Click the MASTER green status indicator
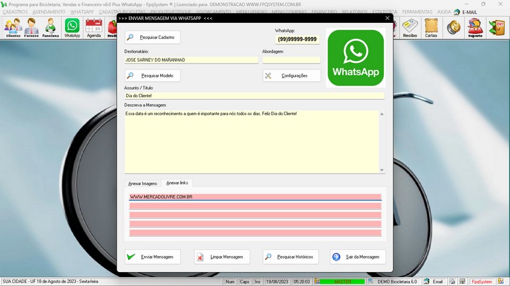The width and height of the screenshot is (510, 286). click(x=343, y=282)
